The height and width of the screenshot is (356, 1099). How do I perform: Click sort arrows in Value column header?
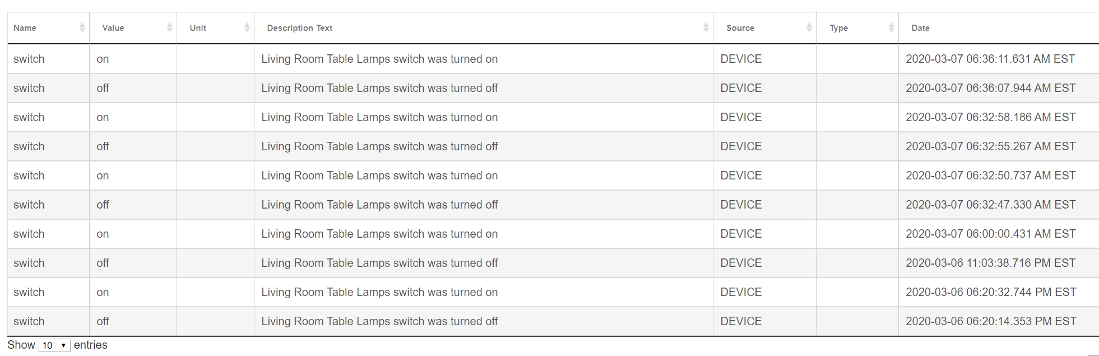(x=170, y=27)
